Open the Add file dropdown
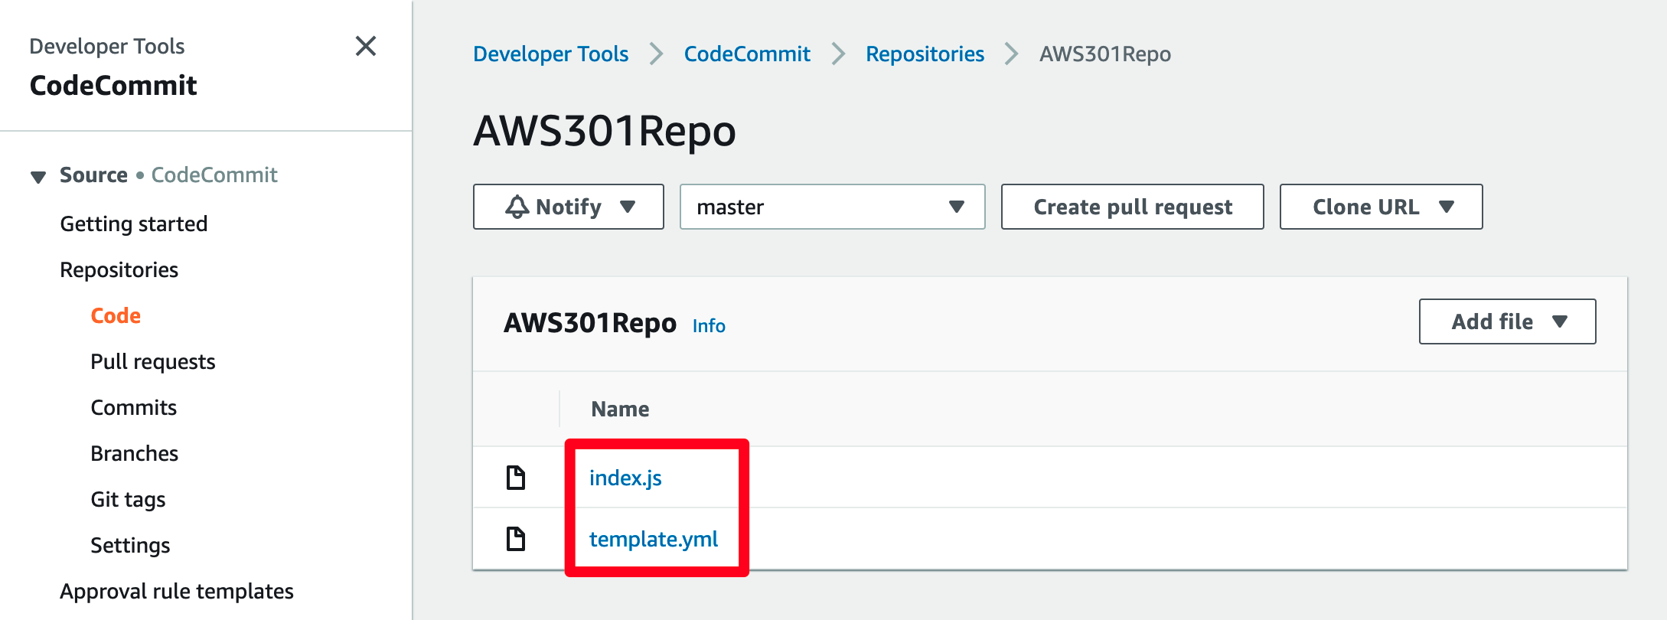Viewport: 1667px width, 620px height. tap(1508, 321)
